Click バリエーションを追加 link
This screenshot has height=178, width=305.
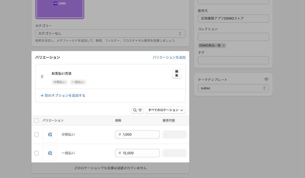click(169, 57)
